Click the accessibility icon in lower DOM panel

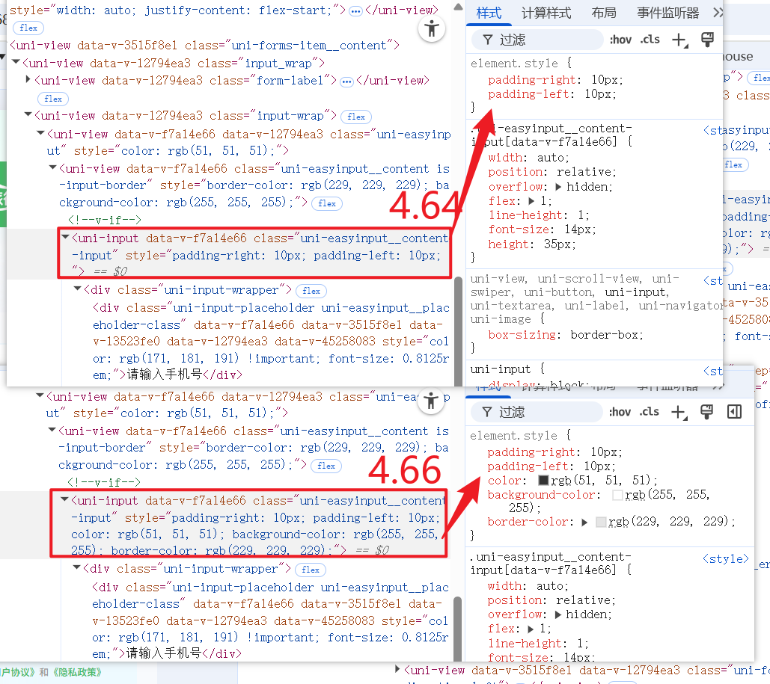[430, 401]
